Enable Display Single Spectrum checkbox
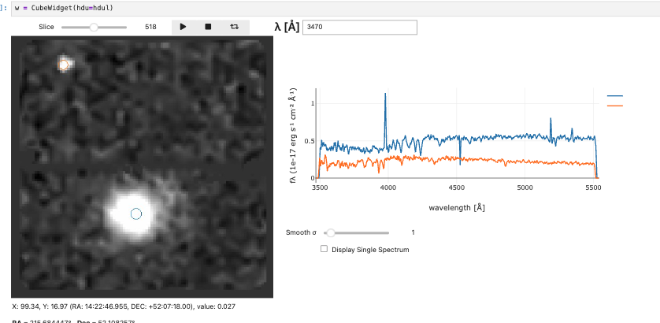Image resolution: width=660 pixels, height=323 pixels. pos(324,249)
